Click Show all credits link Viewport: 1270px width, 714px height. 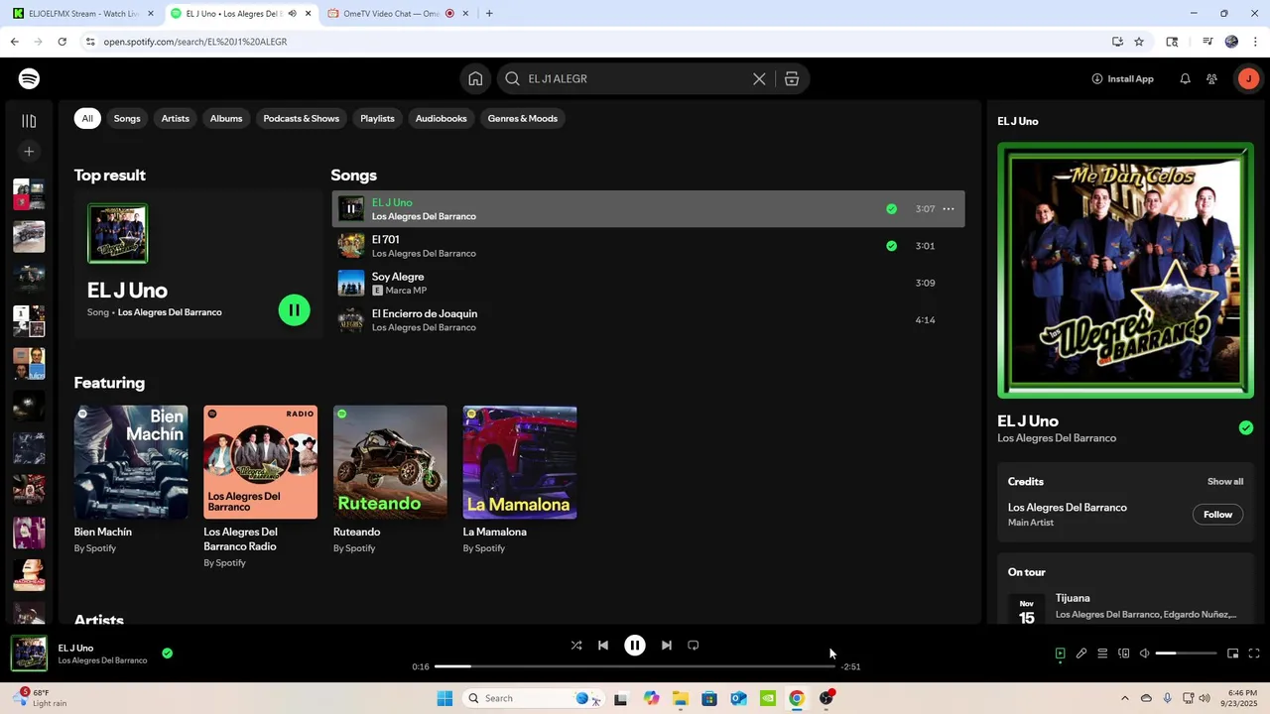point(1225,482)
